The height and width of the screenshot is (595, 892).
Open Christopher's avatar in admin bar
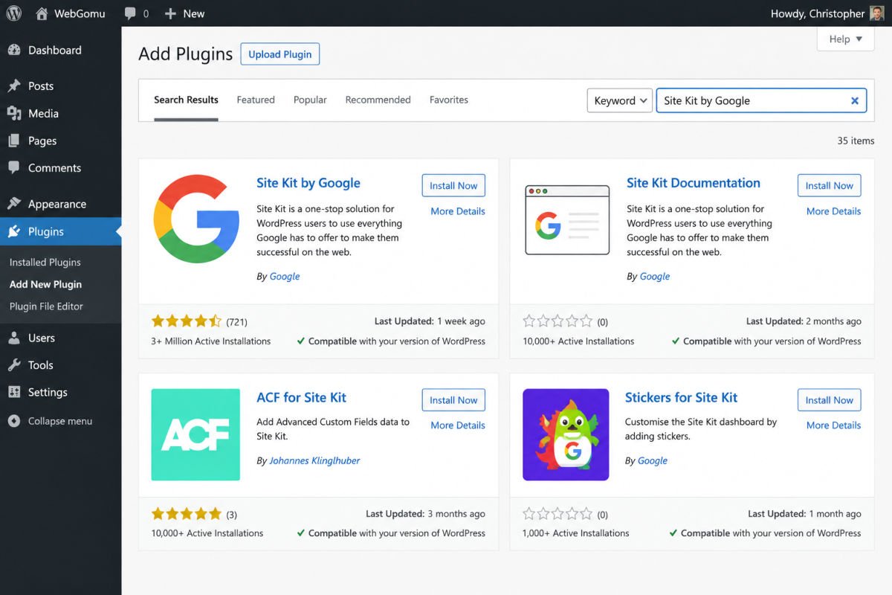[876, 13]
